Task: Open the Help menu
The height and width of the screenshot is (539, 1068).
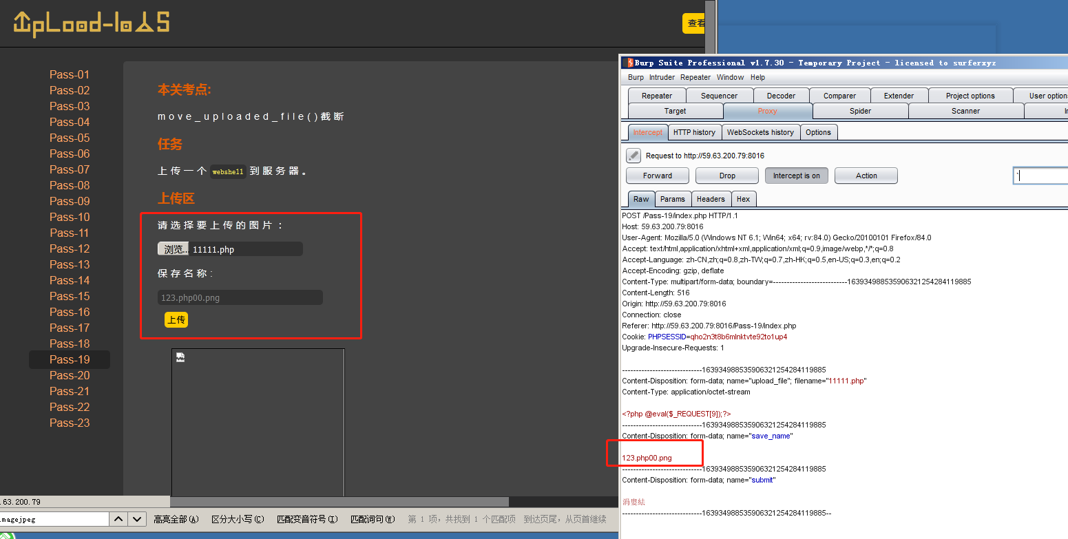Action: point(757,77)
